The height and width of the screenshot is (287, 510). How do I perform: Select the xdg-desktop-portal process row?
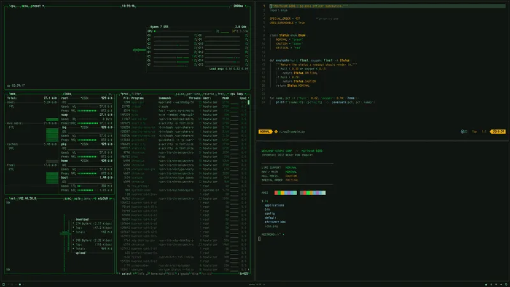pos(184,240)
